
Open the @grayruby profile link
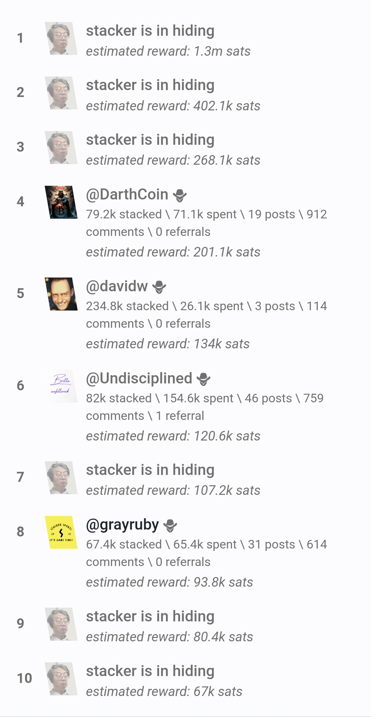[x=122, y=525]
